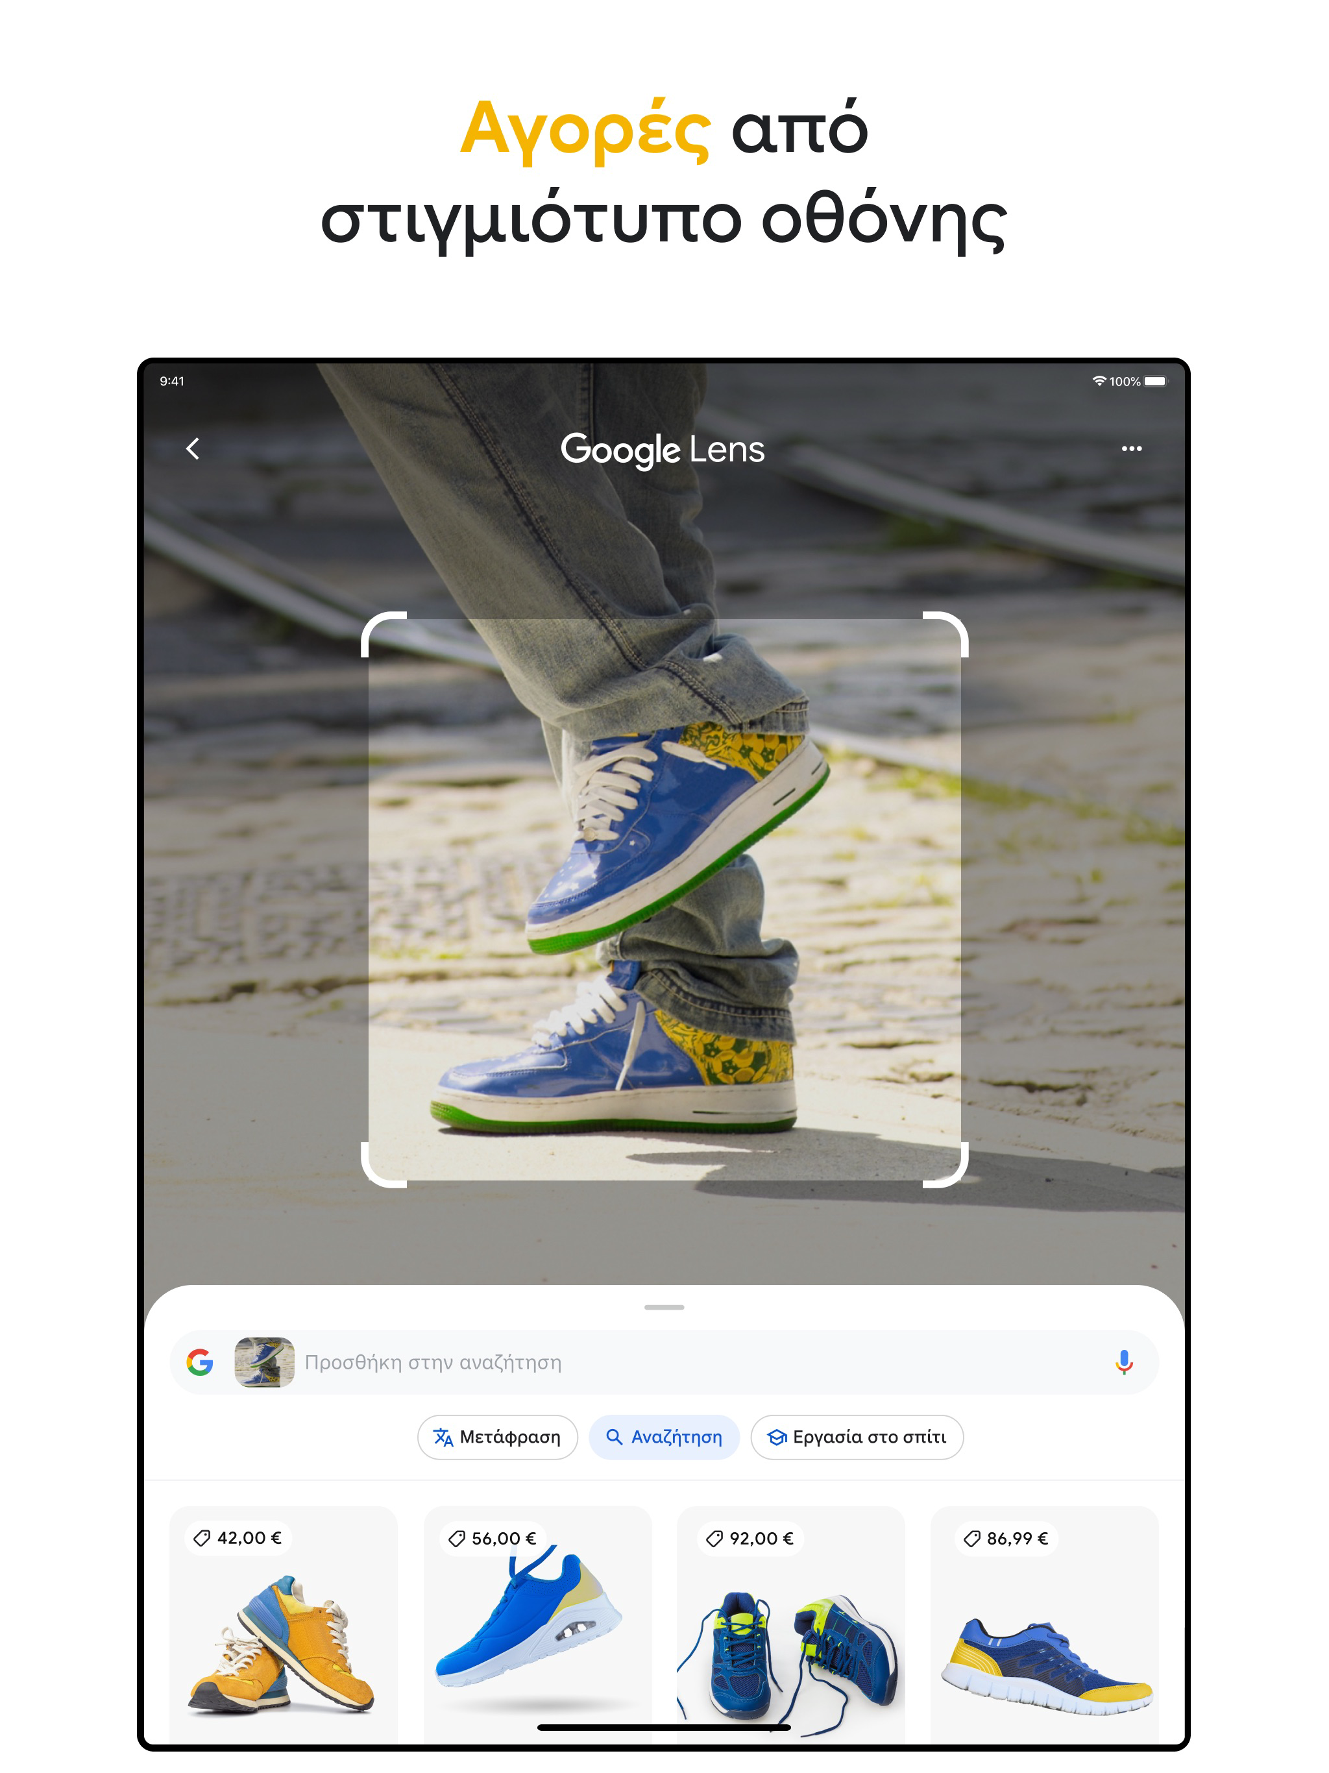The image size is (1329, 1773).
Task: Select the Google logo in the search bar
Action: point(201,1360)
